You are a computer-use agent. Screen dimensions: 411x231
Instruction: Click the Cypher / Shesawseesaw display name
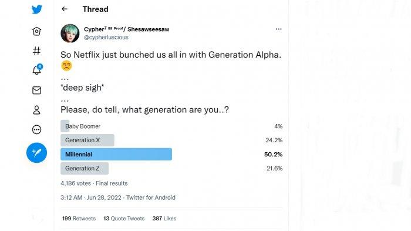[x=127, y=29]
